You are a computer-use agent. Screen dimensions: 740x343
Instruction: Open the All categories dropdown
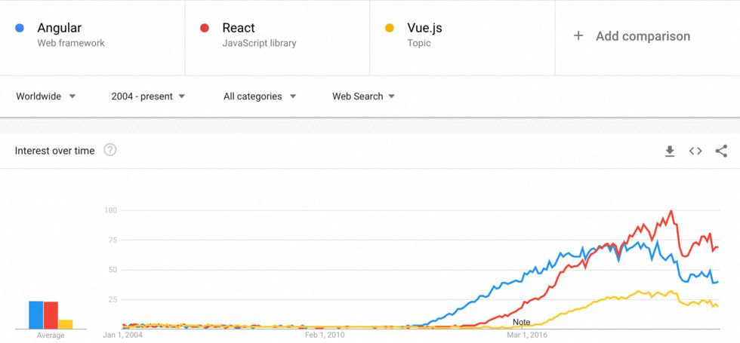point(260,96)
